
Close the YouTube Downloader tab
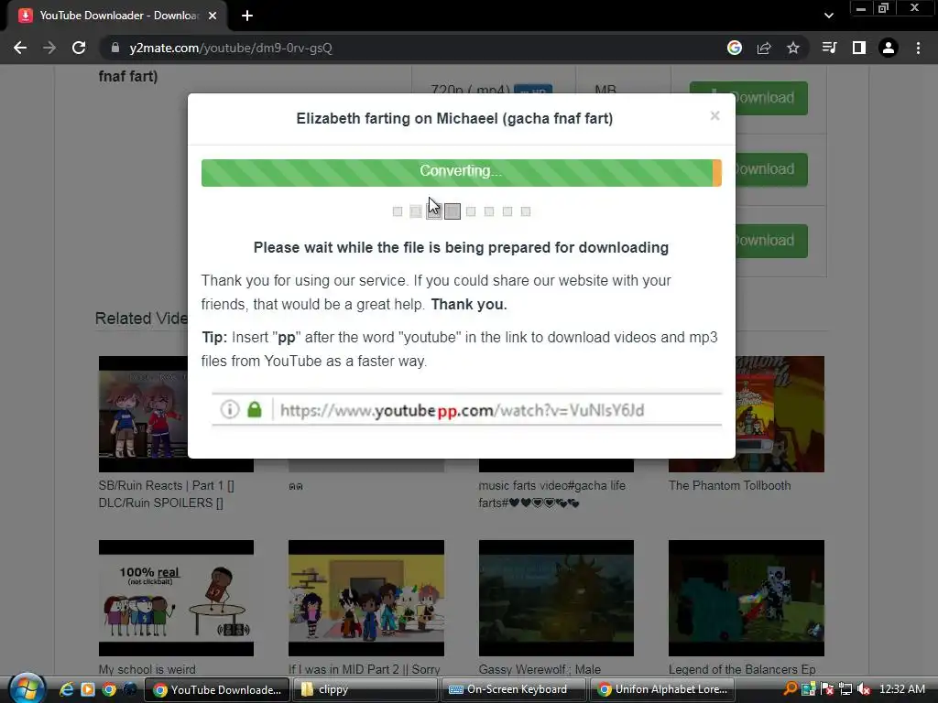(x=213, y=16)
